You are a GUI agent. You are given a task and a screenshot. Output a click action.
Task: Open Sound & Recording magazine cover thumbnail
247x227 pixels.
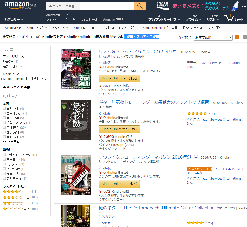click(x=76, y=175)
